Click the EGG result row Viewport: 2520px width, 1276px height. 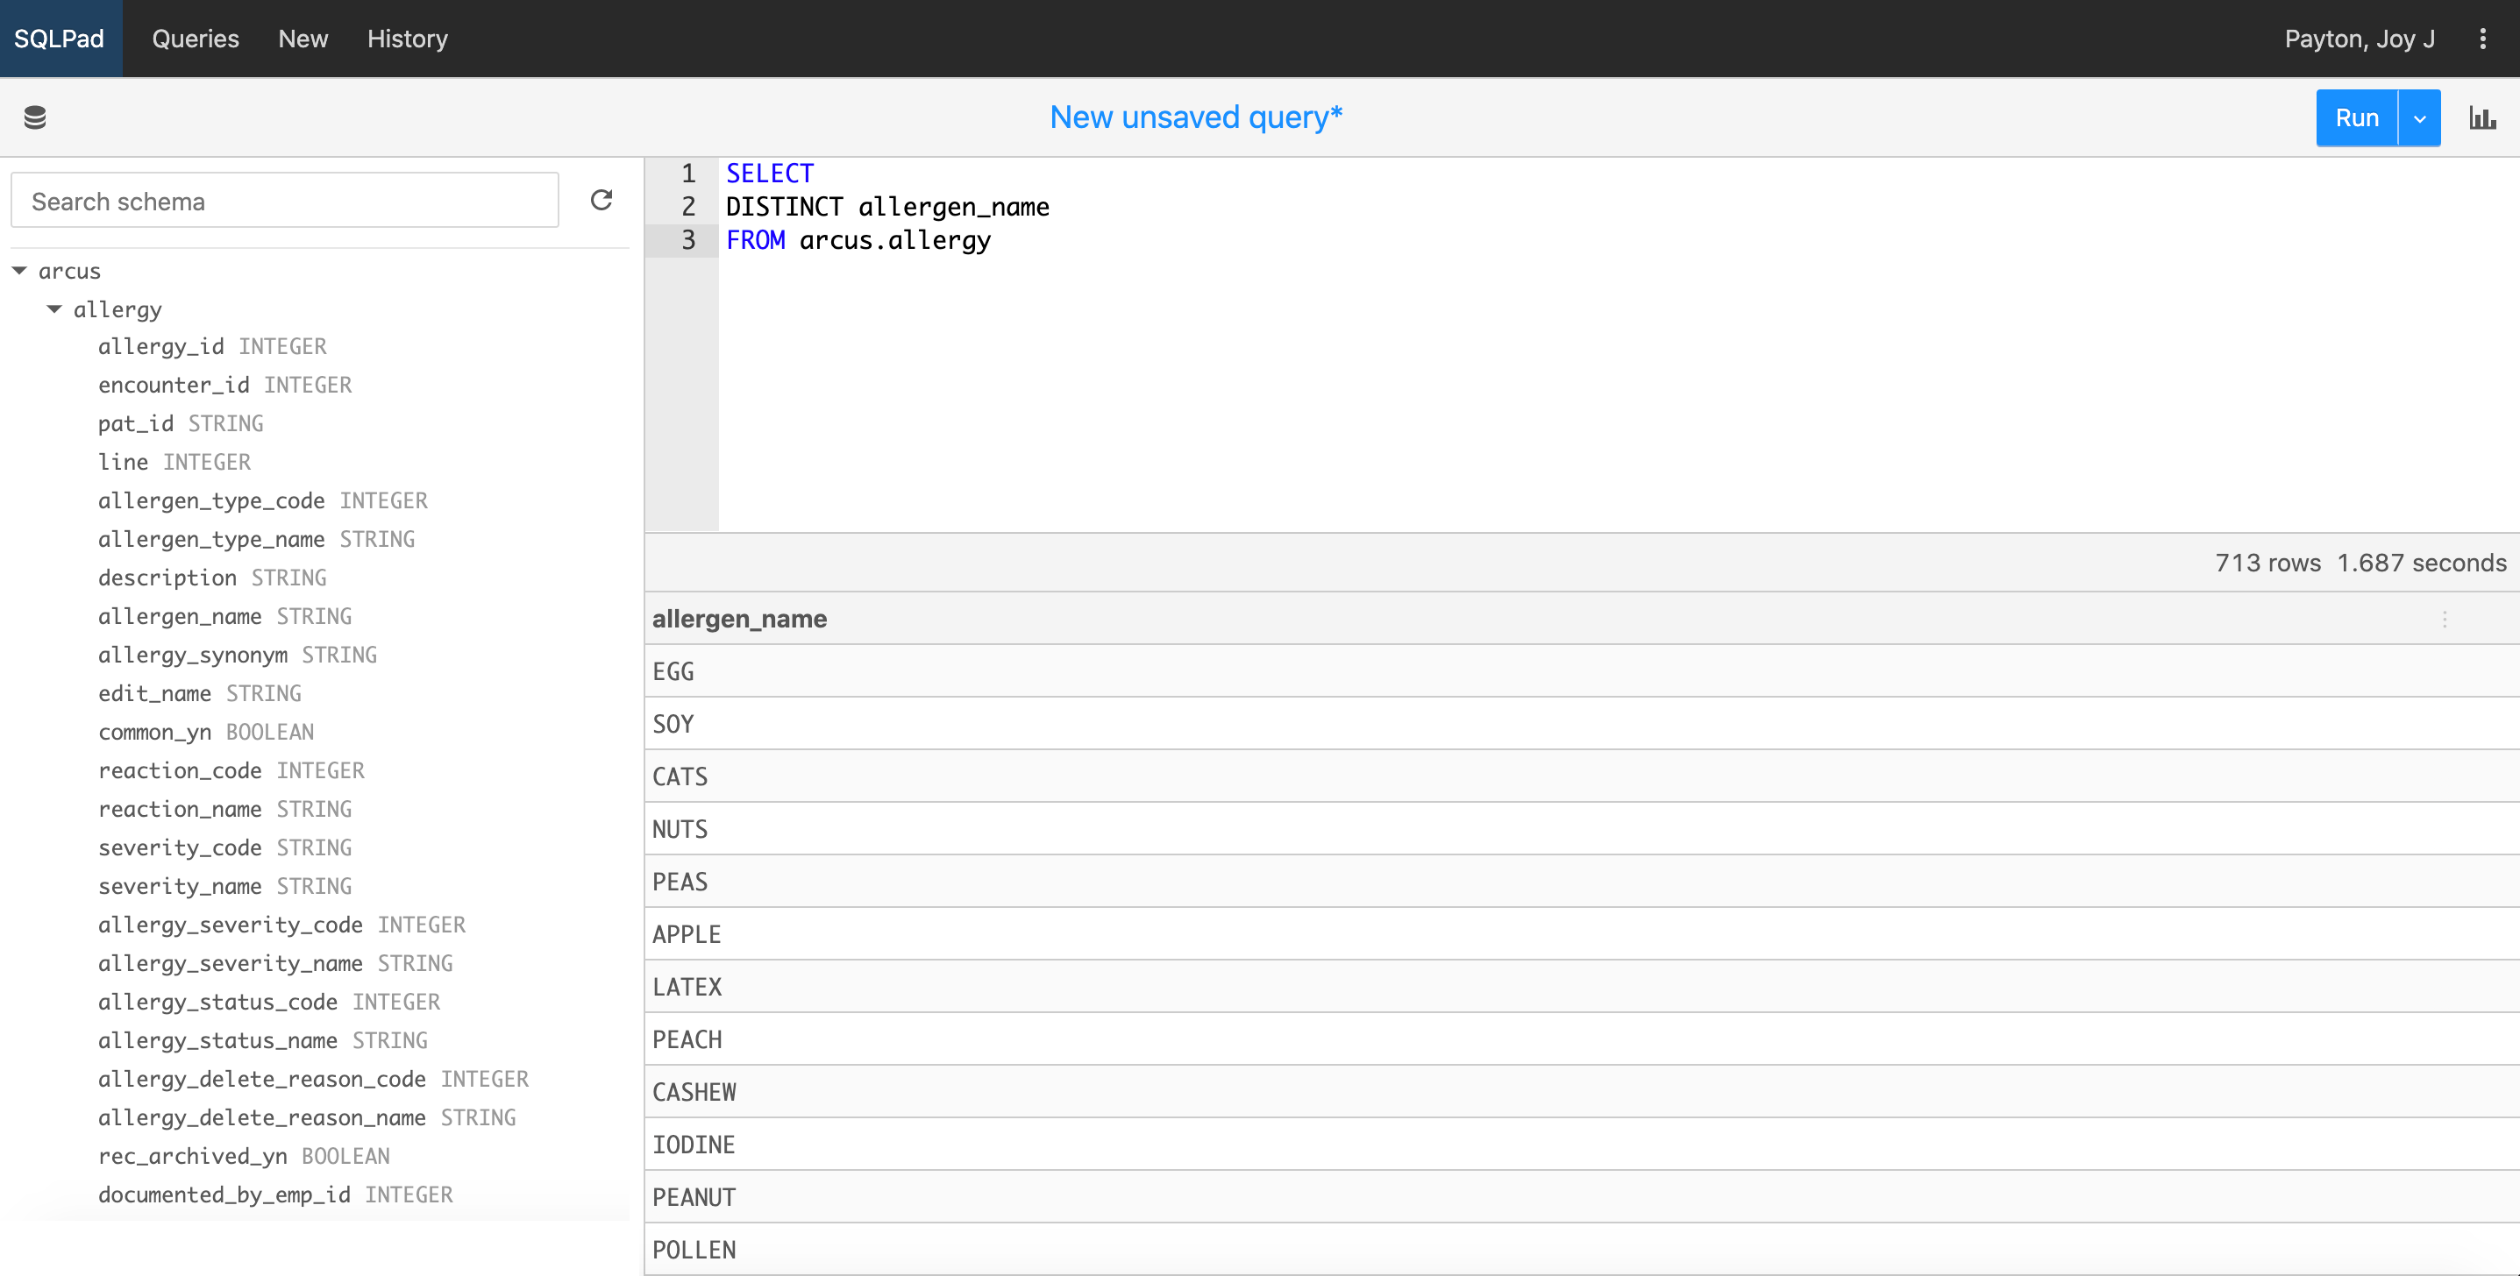1582,671
